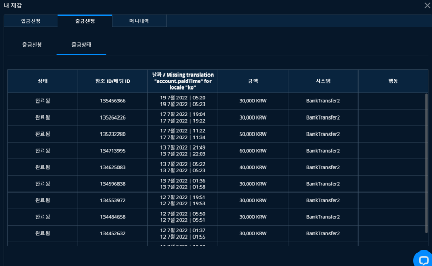
Task: Click BankTransfer2 in row 134484658
Action: pos(323,217)
